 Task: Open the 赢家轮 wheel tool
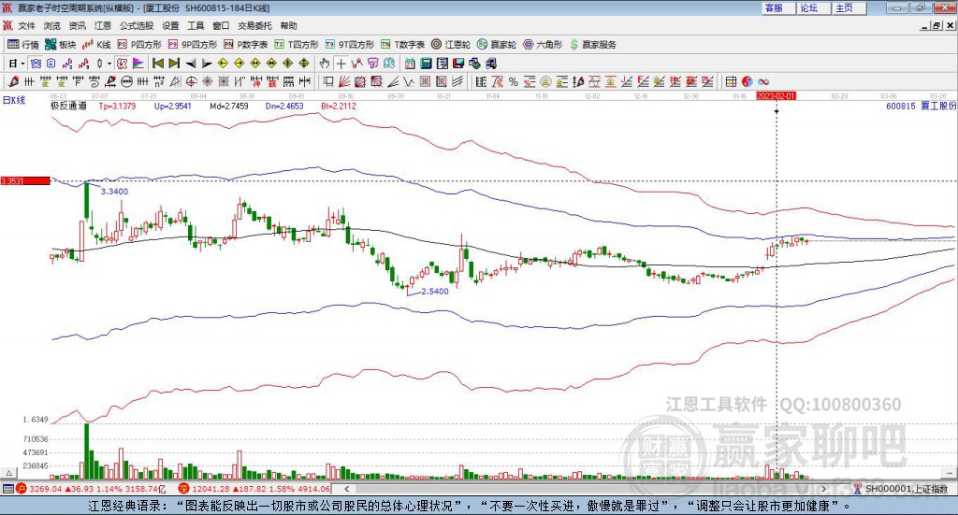click(x=497, y=45)
